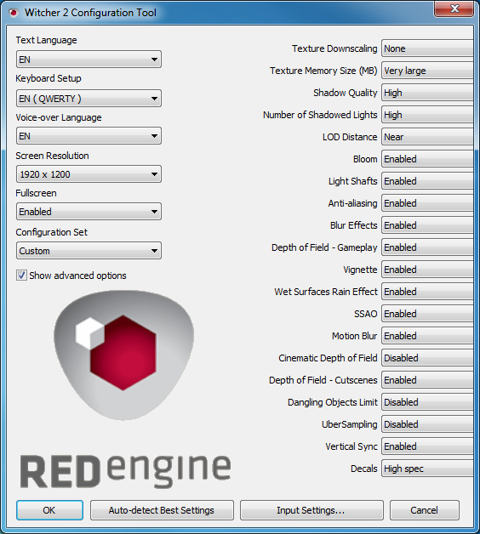Open Cinematic Depth of Field dropdown
The image size is (480, 534).
(x=427, y=358)
